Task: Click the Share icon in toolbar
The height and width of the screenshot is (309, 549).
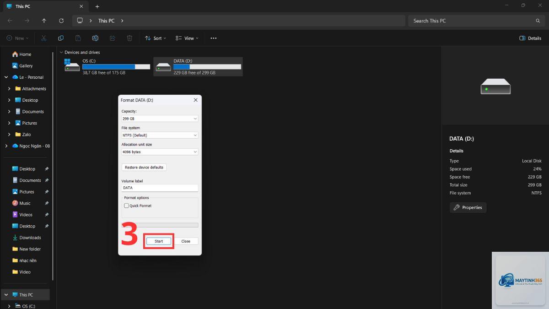Action: click(x=113, y=38)
